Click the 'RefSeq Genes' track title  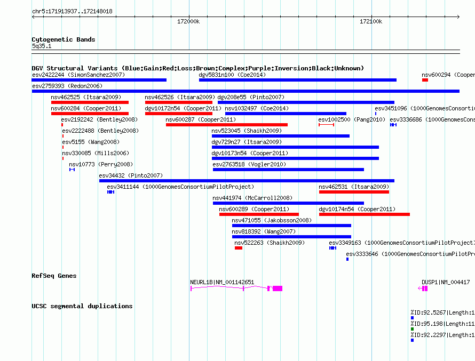coord(54,276)
